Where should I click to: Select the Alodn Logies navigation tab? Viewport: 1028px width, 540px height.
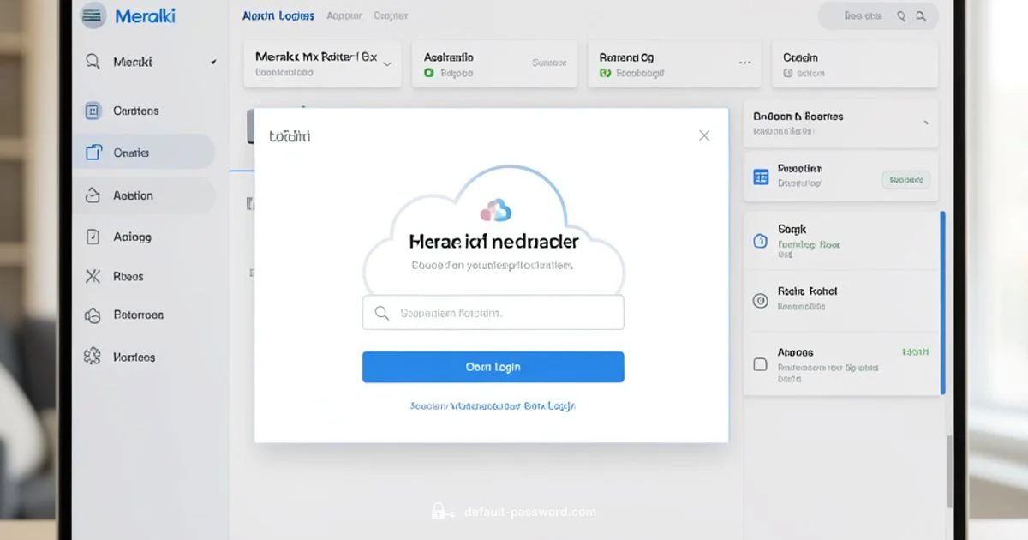278,15
